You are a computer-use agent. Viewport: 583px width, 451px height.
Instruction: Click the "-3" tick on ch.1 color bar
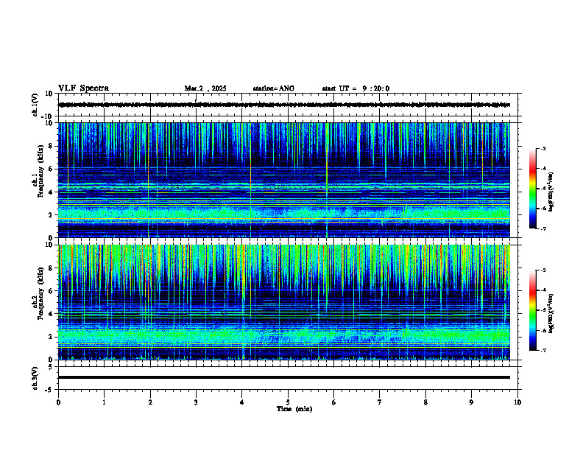[543, 148]
